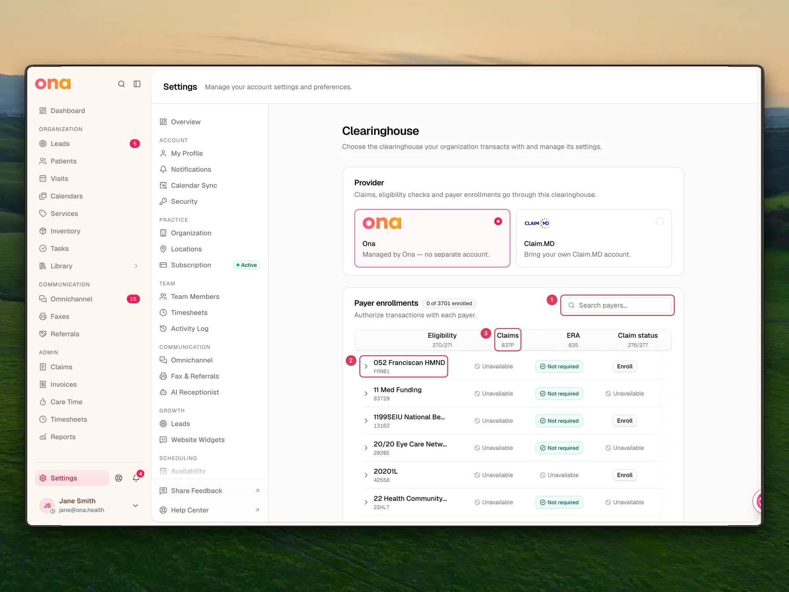The height and width of the screenshot is (592, 789).
Task: Focus the Search payers field
Action: (x=617, y=305)
